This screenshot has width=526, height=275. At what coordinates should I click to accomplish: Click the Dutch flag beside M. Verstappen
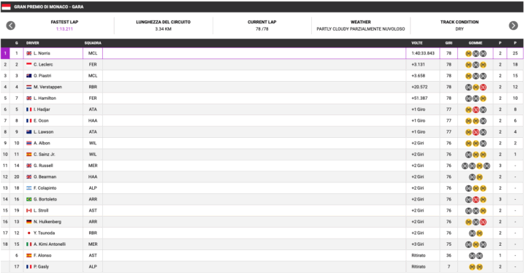pyautogui.click(x=28, y=87)
